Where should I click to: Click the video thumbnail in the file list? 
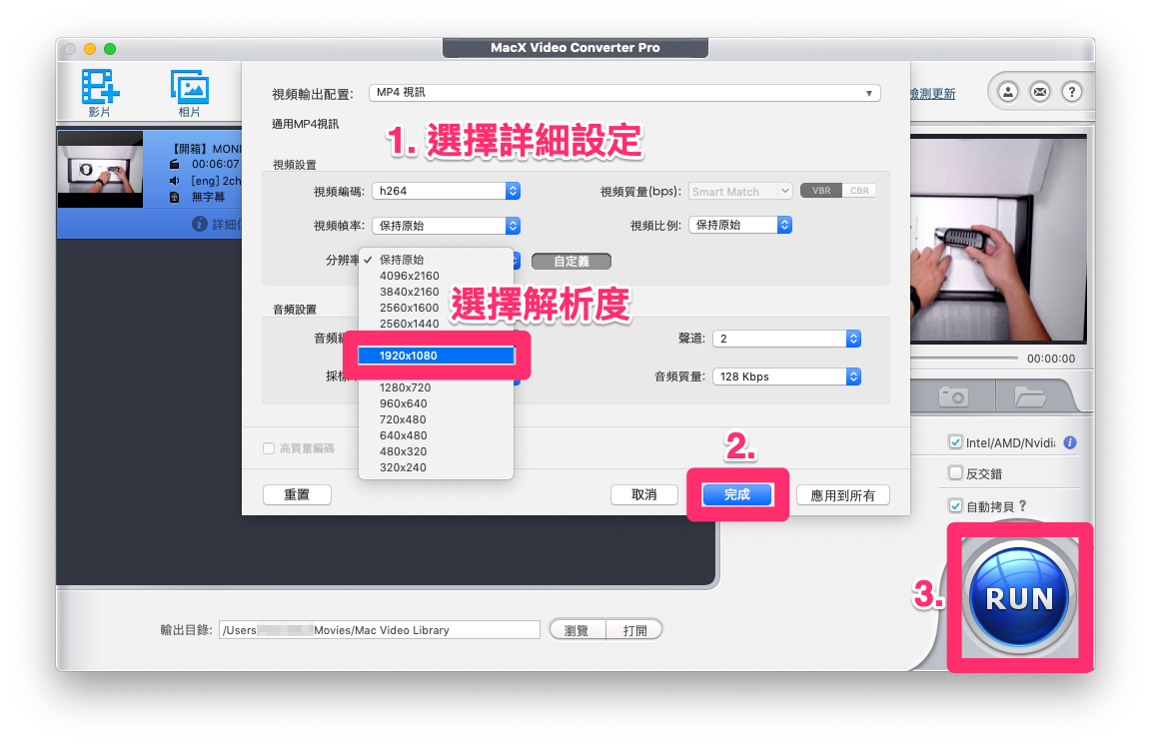click(x=101, y=170)
